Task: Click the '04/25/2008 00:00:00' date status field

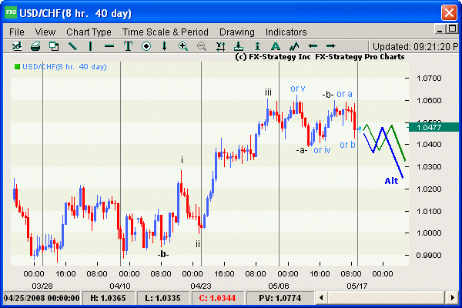Action: point(42,298)
